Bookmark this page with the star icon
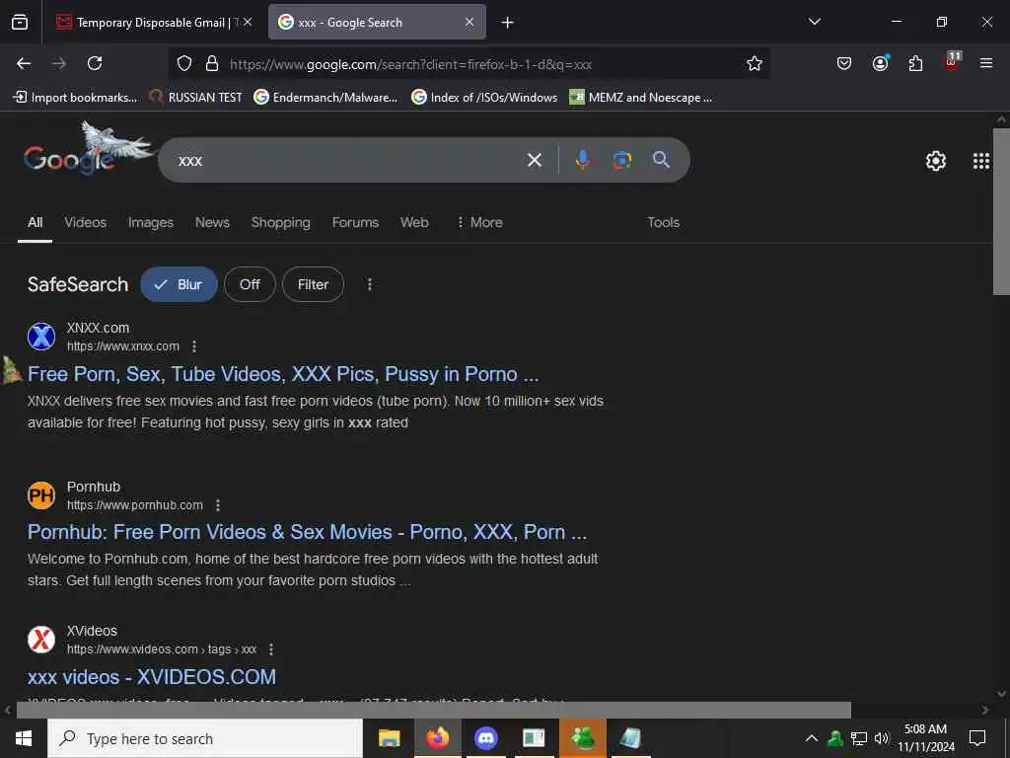 coord(755,63)
